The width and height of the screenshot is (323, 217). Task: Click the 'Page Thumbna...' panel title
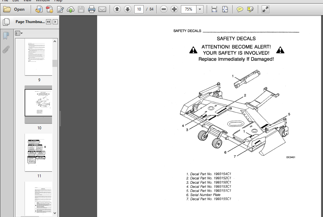[30, 22]
